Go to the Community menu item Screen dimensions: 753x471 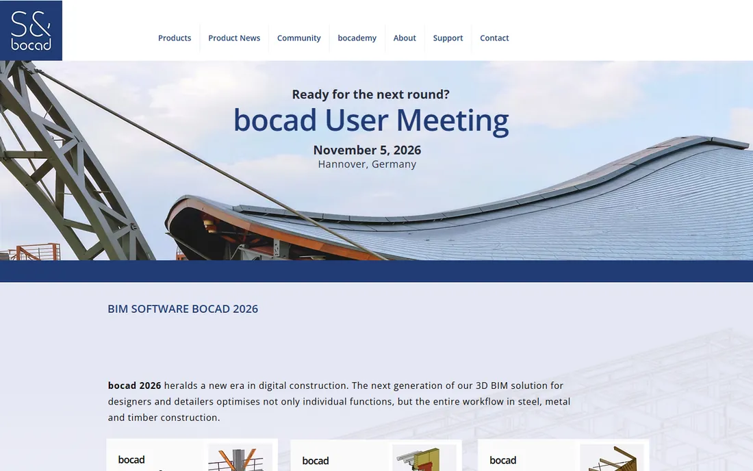tap(298, 38)
